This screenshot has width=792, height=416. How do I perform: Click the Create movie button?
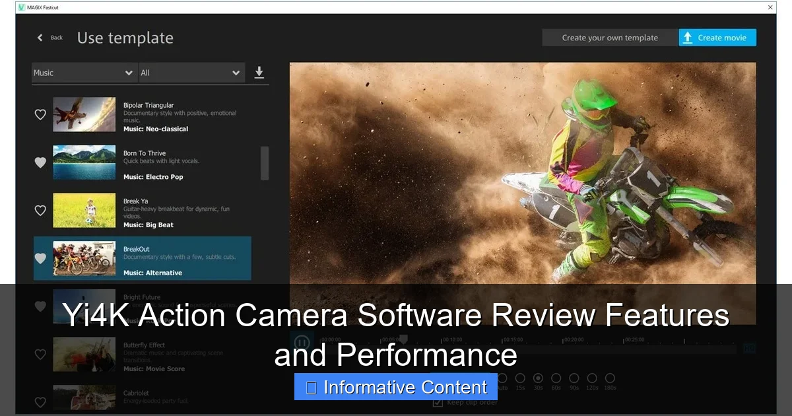(717, 38)
